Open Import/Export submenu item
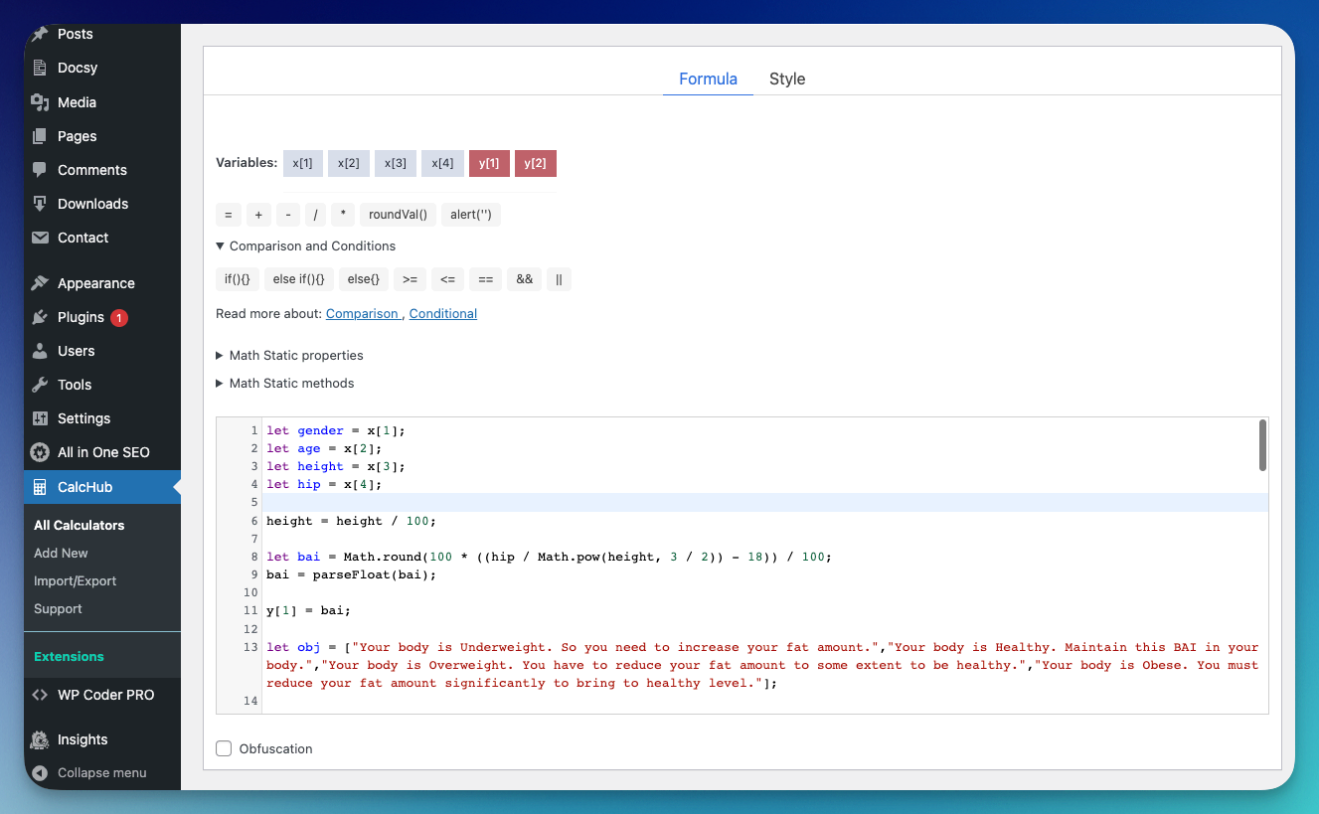The image size is (1319, 814). (75, 580)
